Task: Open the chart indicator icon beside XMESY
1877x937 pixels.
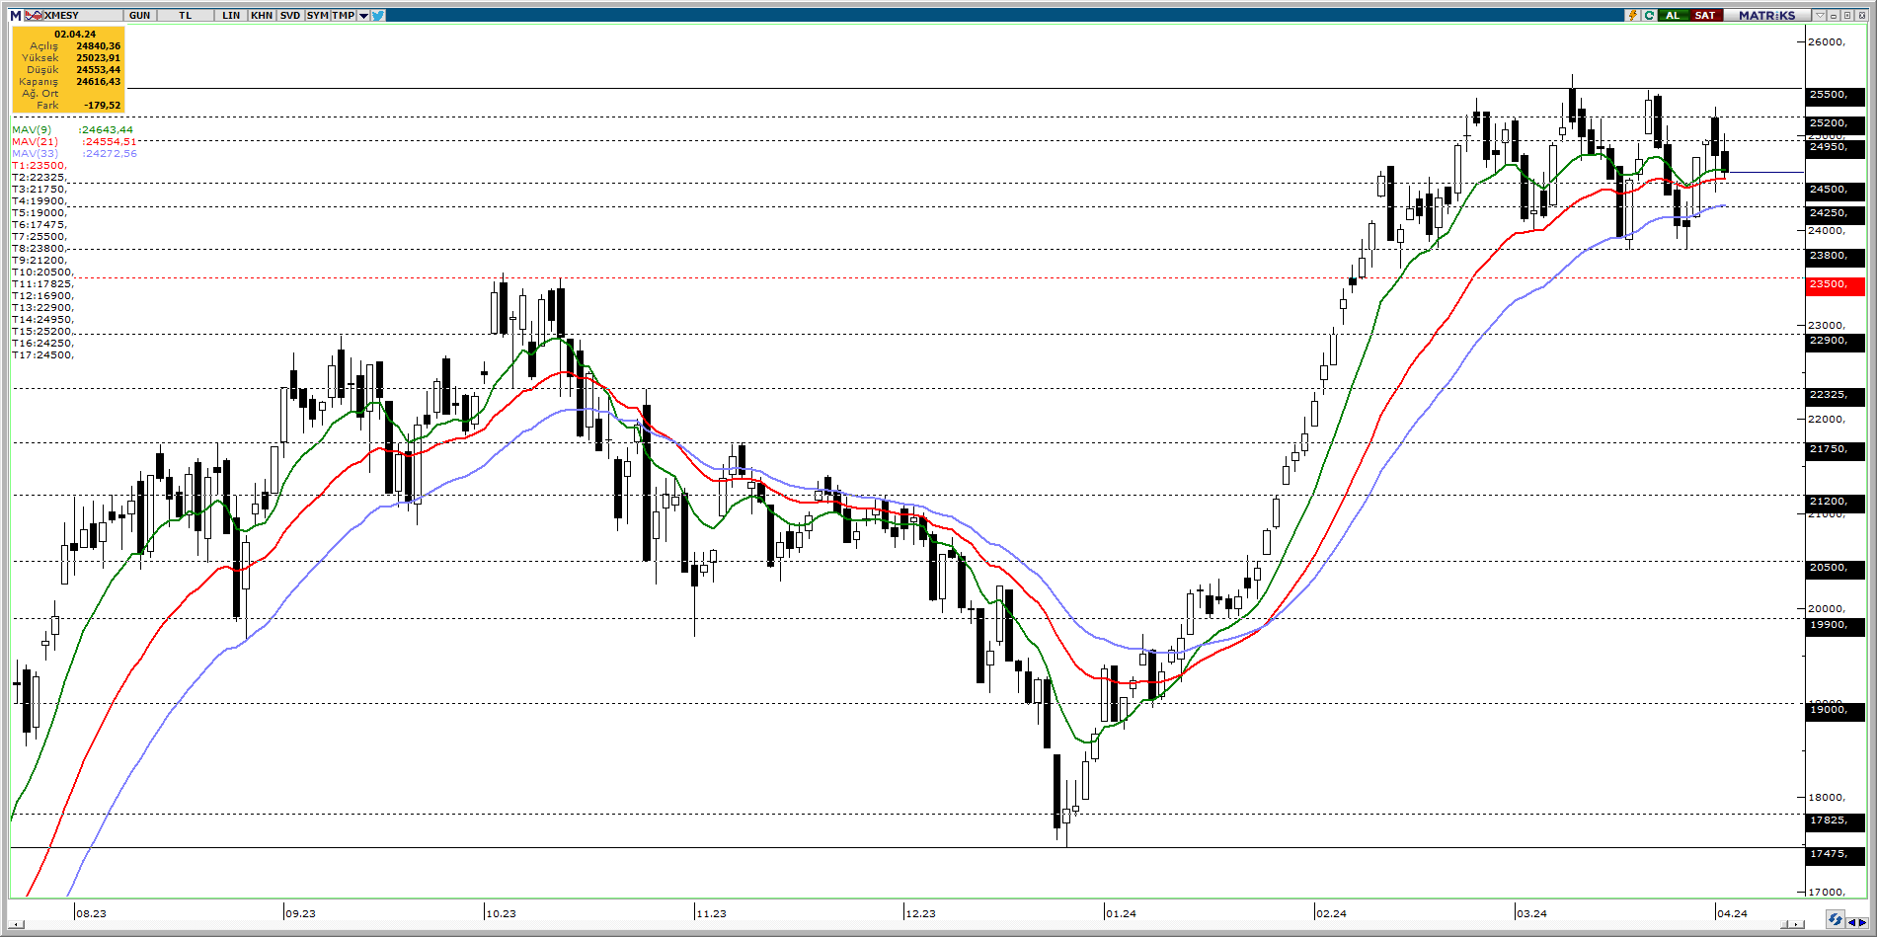Action: pos(33,15)
